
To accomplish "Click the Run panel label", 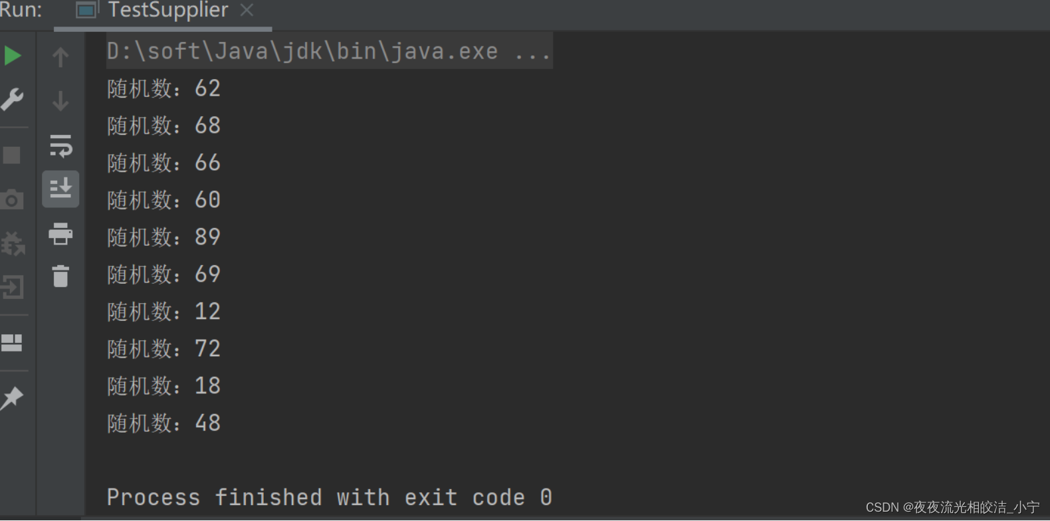I will tap(21, 11).
